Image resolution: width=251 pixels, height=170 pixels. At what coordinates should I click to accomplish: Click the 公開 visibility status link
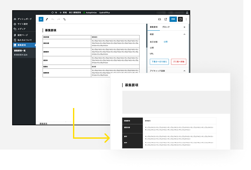(x=166, y=42)
